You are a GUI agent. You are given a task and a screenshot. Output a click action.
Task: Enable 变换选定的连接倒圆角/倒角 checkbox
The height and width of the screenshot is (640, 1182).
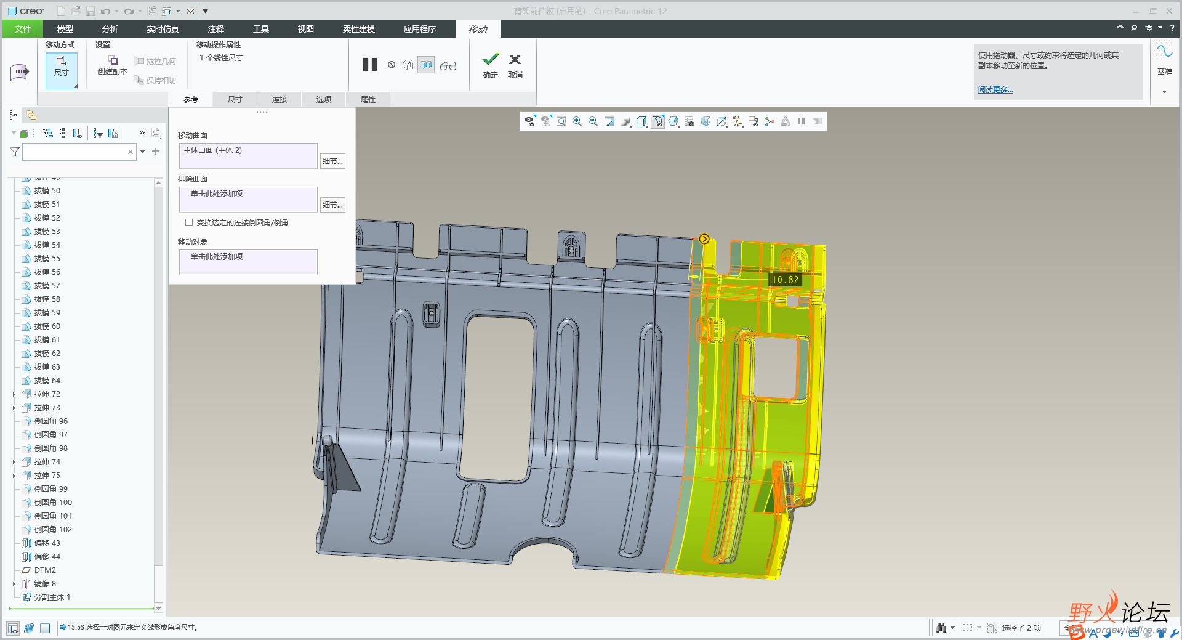point(189,223)
